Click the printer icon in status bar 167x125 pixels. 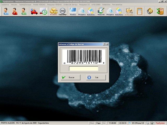pos(147,123)
